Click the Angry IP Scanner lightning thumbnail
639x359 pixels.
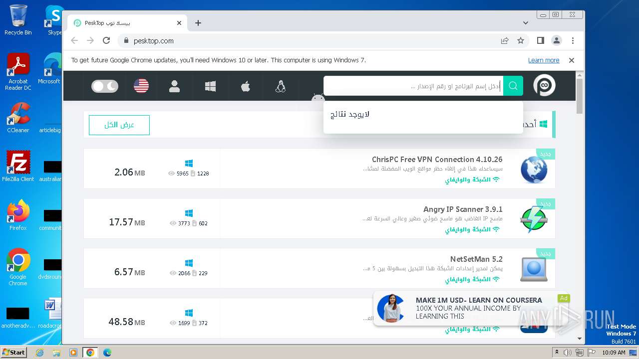pyautogui.click(x=534, y=219)
